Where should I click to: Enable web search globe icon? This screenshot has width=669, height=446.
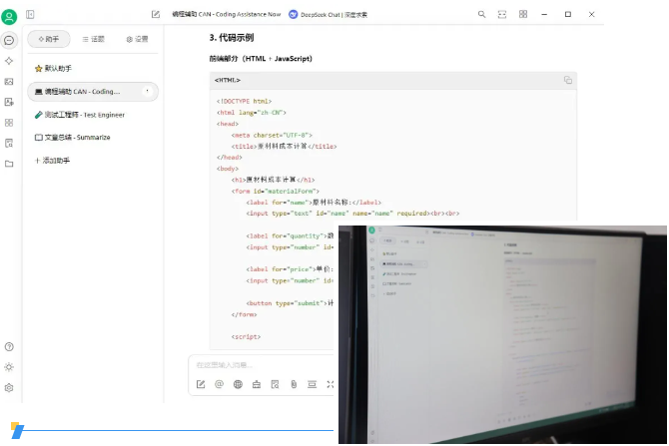click(x=238, y=384)
